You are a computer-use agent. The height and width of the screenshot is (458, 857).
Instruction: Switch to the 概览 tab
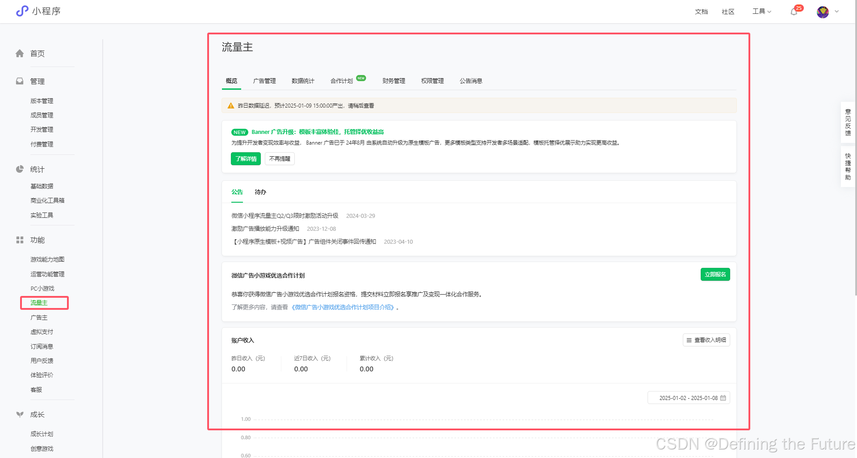[231, 81]
